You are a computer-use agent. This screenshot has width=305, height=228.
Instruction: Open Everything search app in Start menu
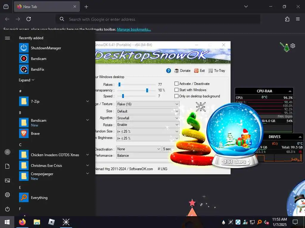click(x=33, y=197)
